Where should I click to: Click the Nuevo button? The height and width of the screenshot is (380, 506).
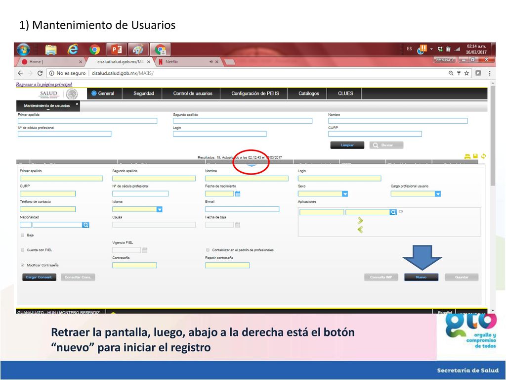coord(421,277)
